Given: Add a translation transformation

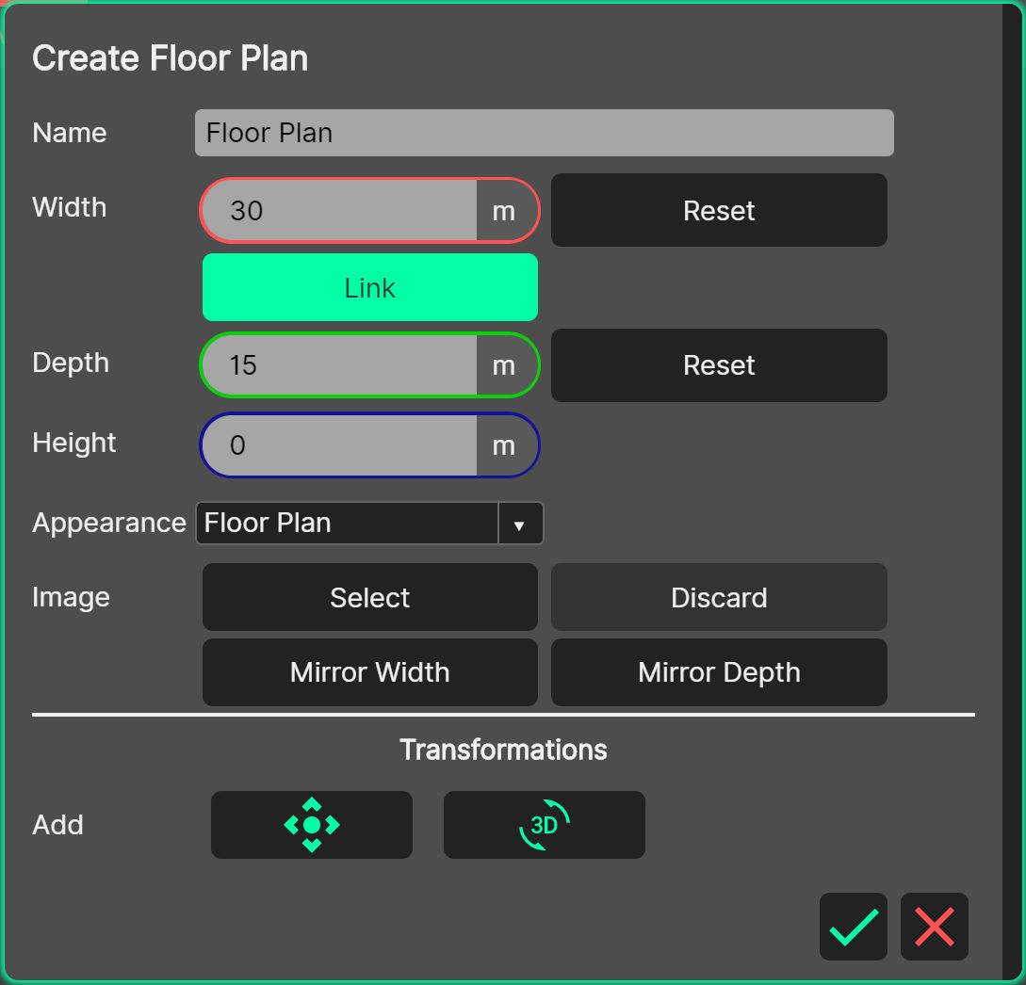Looking at the screenshot, I should tap(311, 825).
